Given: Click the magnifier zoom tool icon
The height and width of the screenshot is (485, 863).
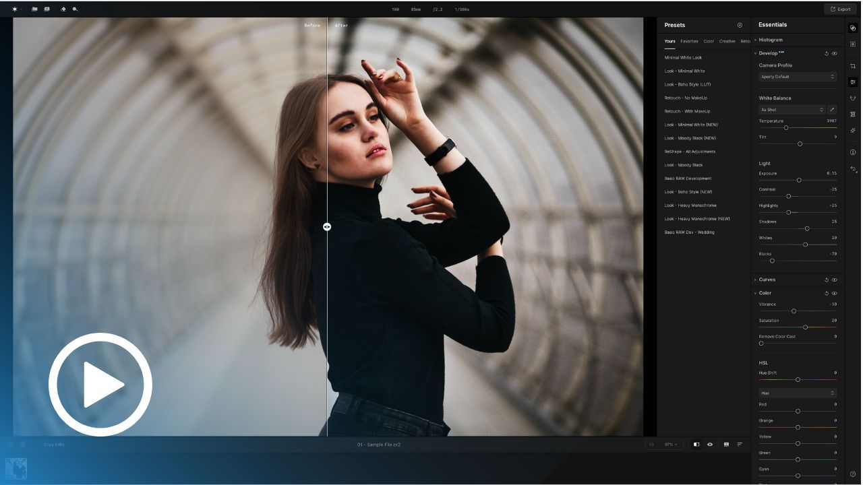Looking at the screenshot, I should click(x=75, y=9).
